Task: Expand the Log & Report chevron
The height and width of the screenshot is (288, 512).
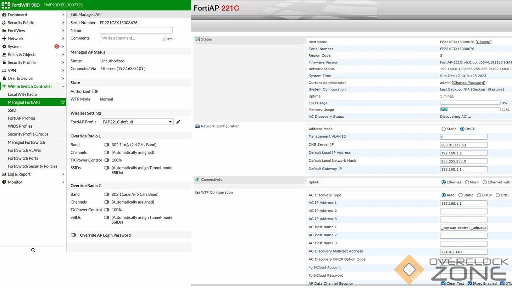Action: 63,174
